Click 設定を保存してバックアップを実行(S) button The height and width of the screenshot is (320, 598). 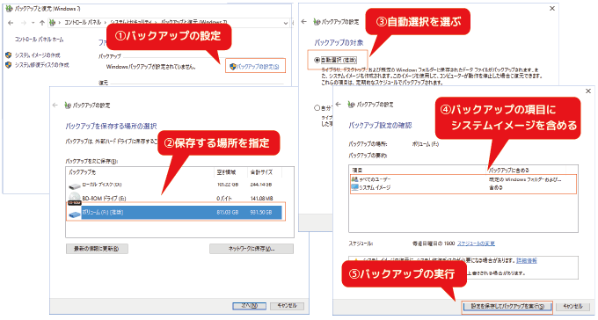pos(507,306)
